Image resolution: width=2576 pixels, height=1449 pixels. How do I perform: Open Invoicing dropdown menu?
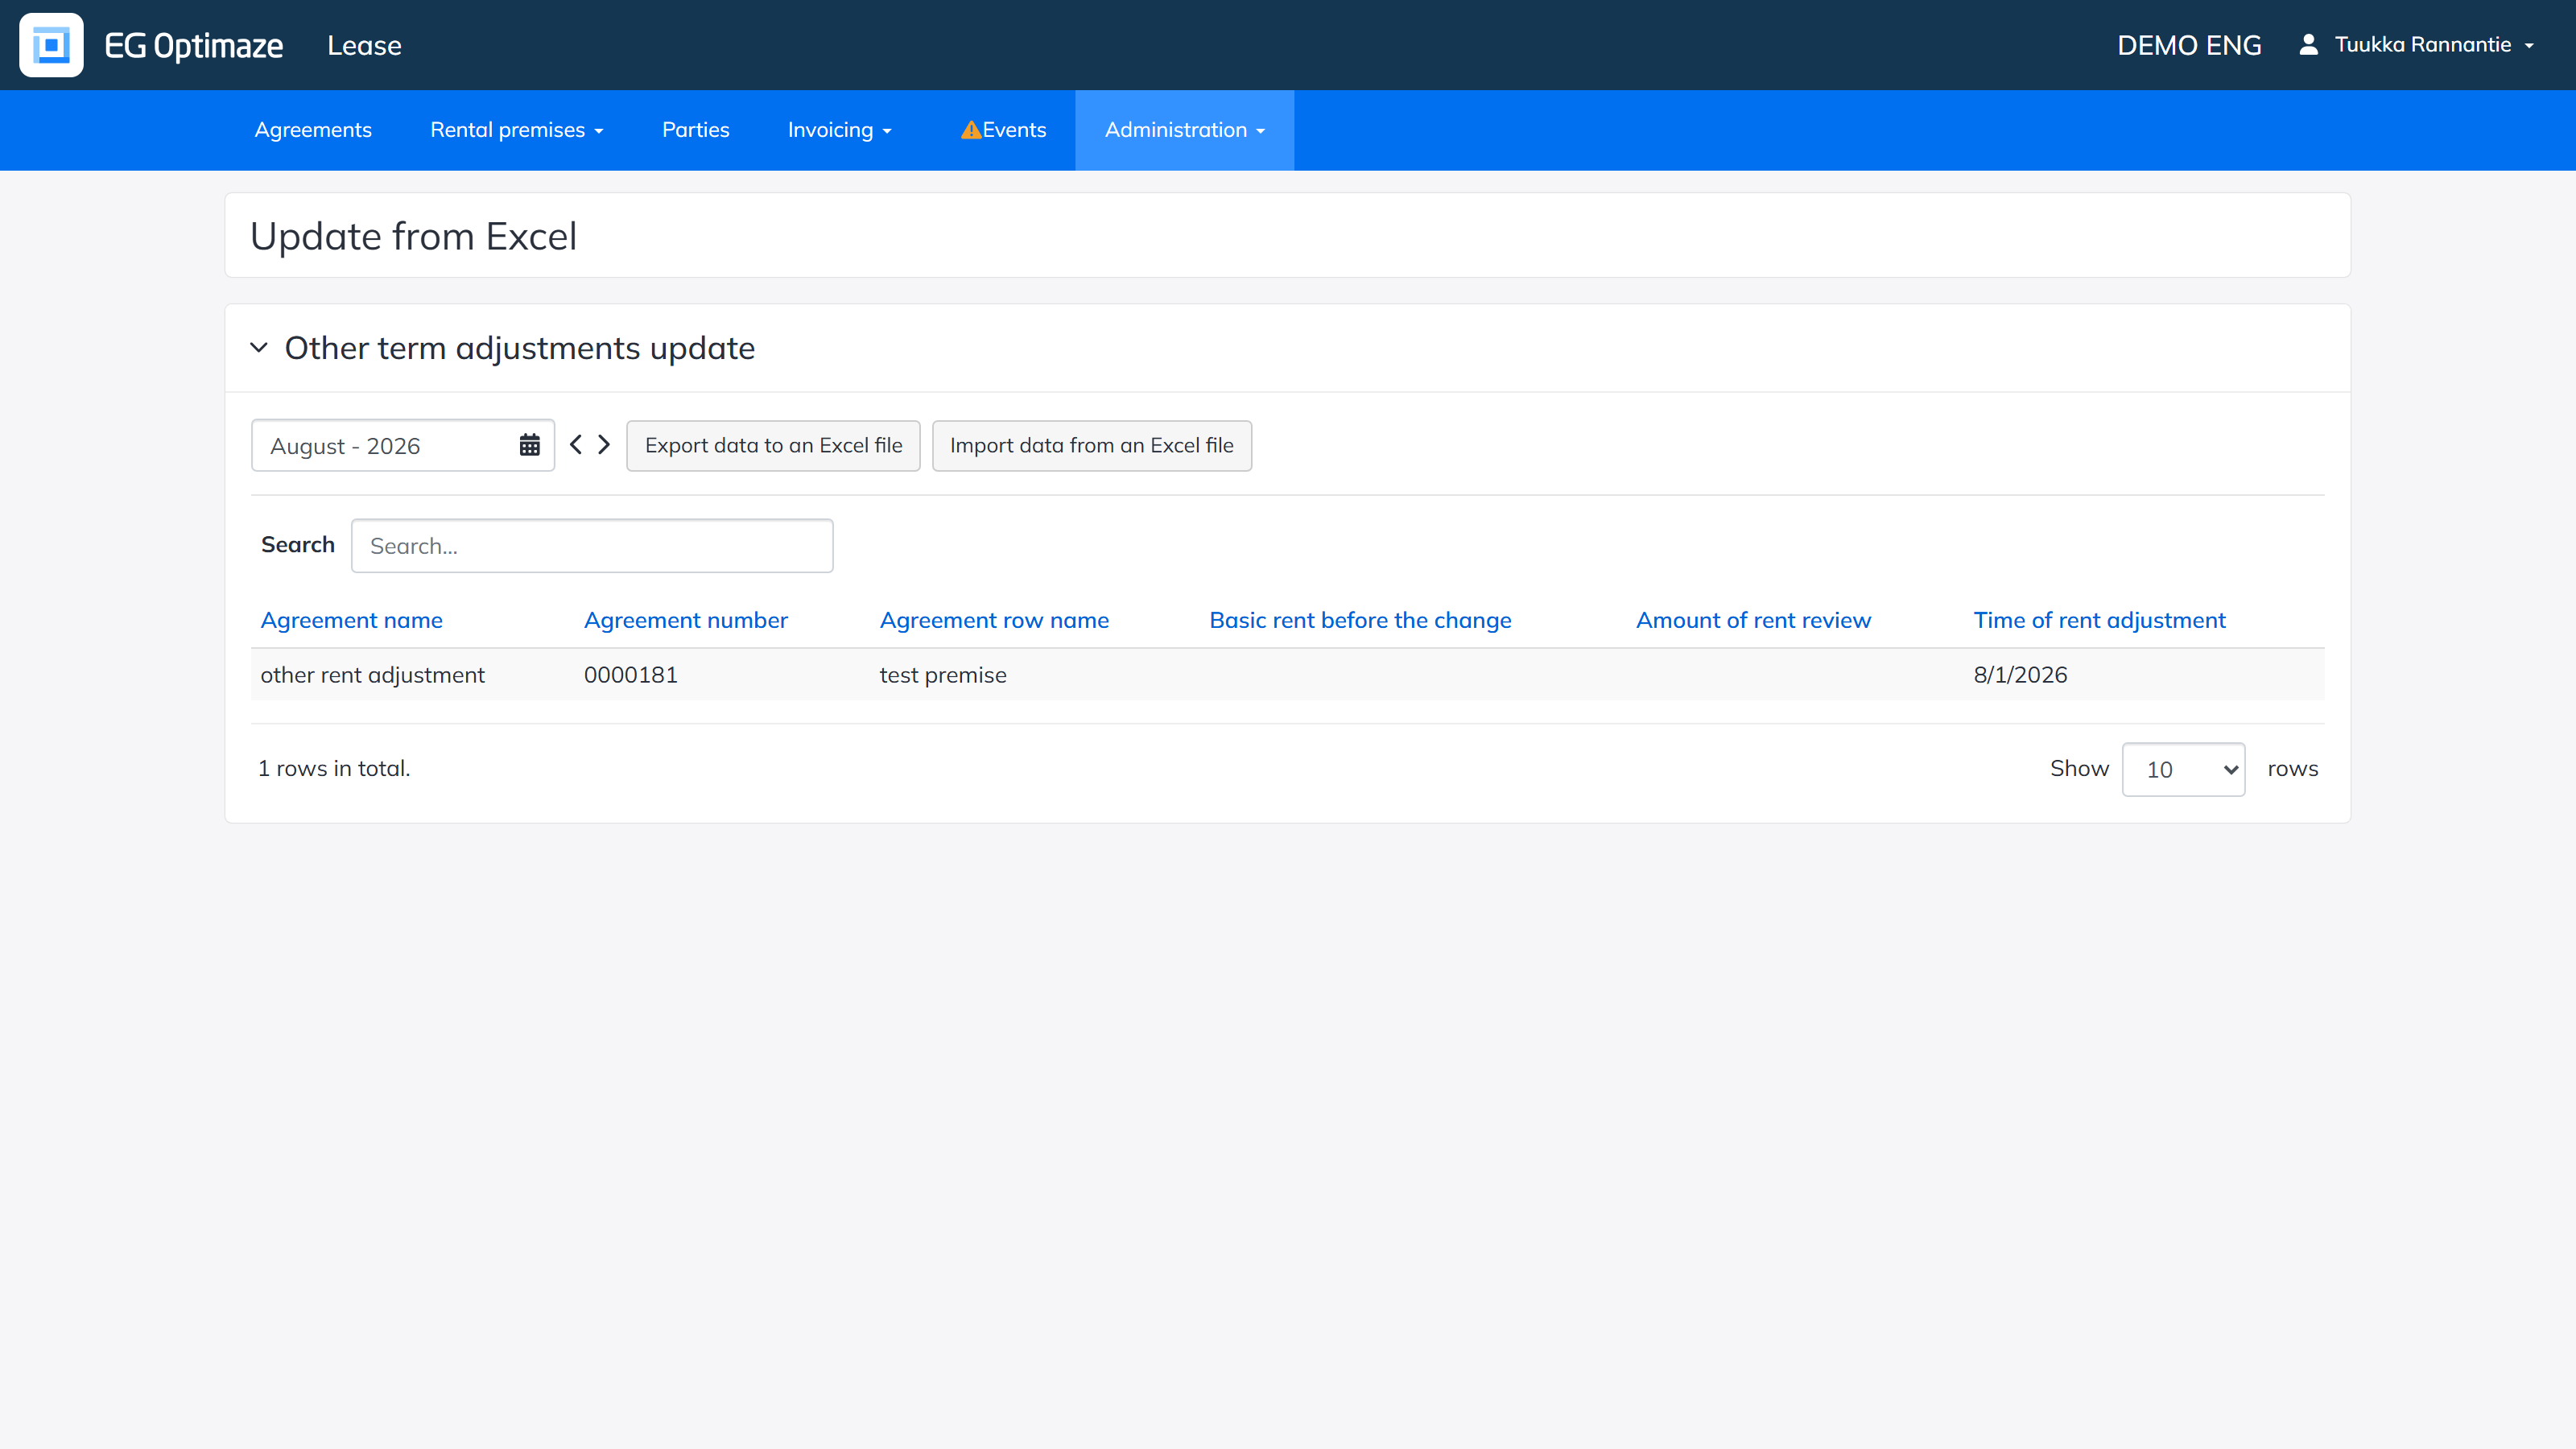(x=839, y=130)
